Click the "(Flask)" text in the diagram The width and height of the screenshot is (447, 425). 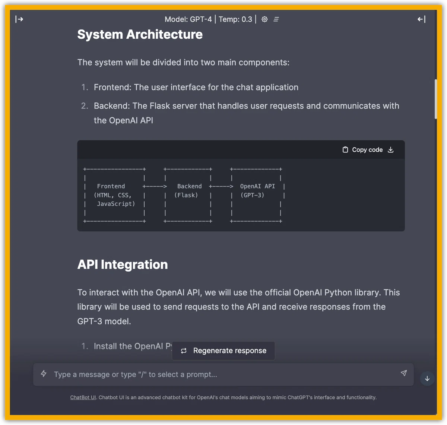(186, 195)
